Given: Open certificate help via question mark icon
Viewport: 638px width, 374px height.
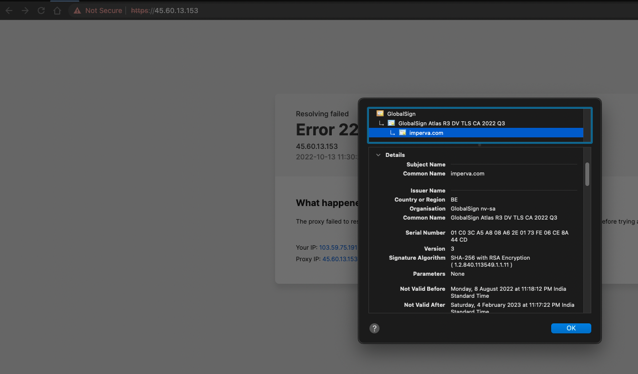Looking at the screenshot, I should coord(374,328).
